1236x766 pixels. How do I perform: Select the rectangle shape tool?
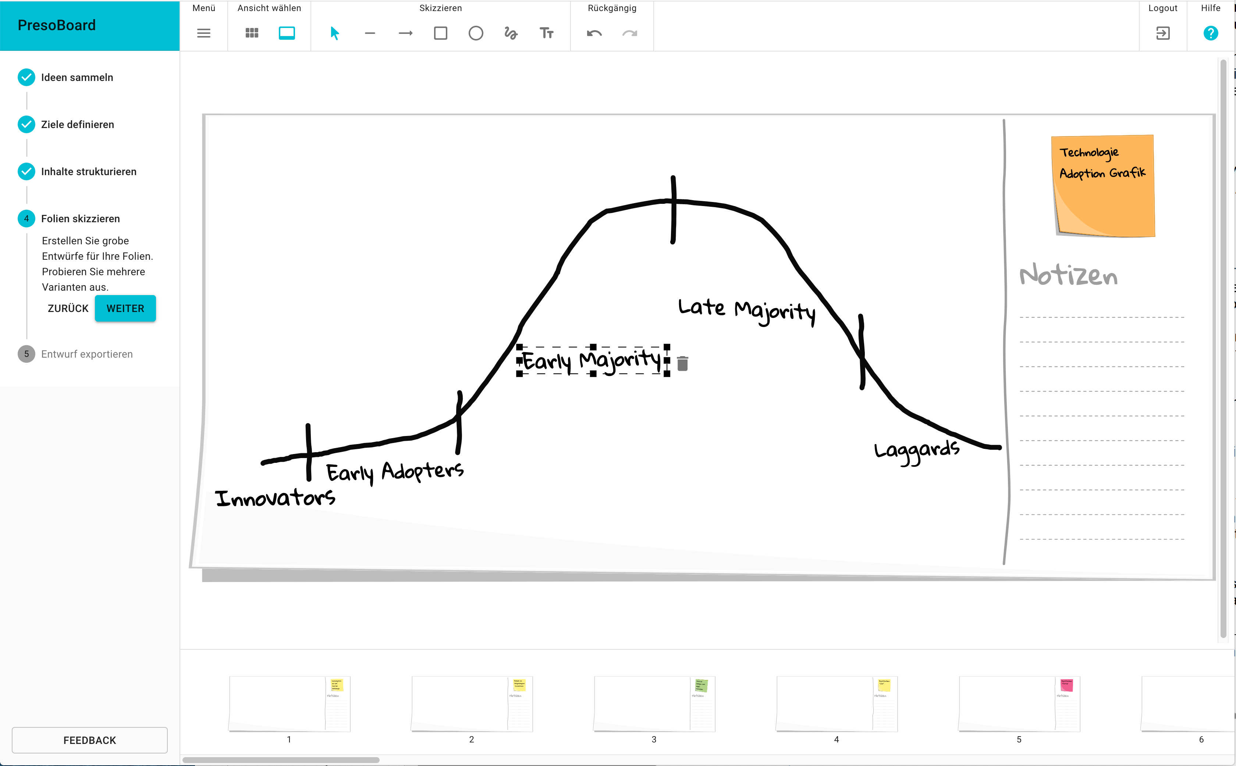click(x=441, y=33)
